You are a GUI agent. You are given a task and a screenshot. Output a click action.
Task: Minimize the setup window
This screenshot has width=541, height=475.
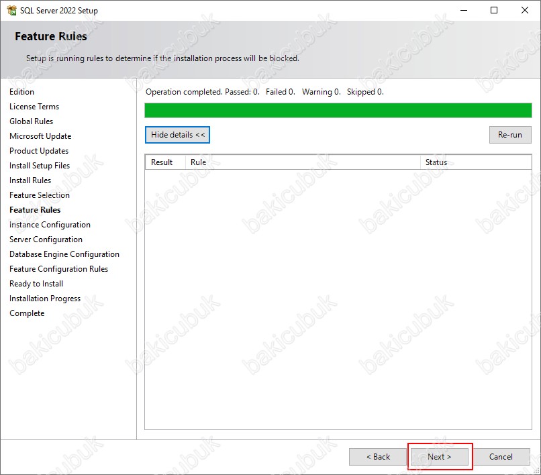pyautogui.click(x=463, y=11)
